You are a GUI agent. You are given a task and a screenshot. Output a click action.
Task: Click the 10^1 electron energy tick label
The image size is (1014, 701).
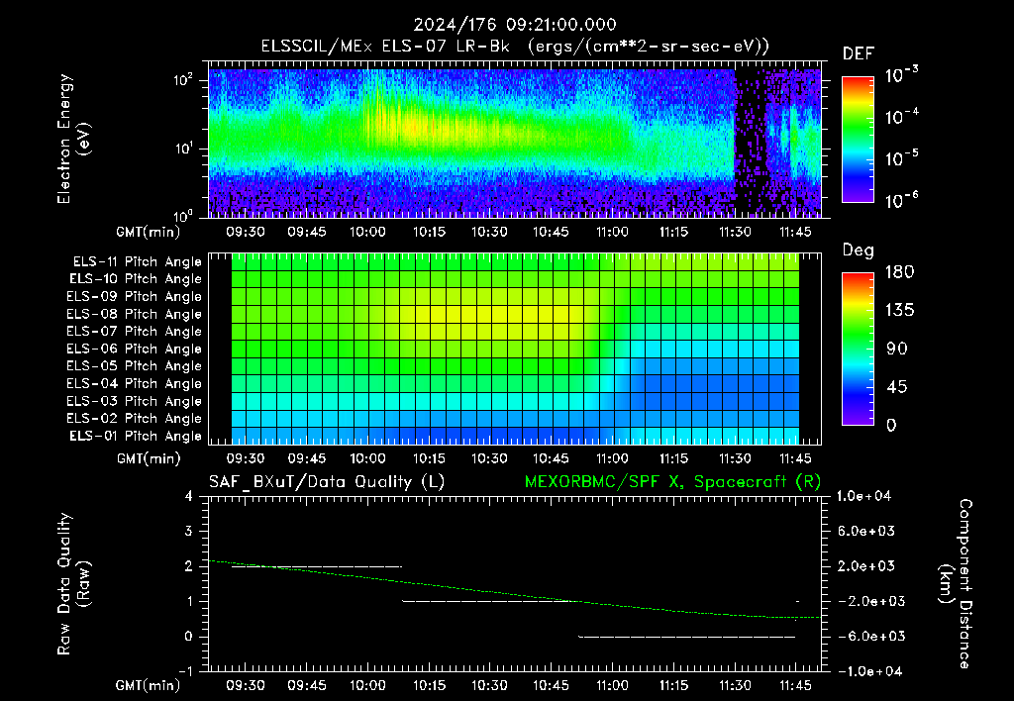[182, 149]
